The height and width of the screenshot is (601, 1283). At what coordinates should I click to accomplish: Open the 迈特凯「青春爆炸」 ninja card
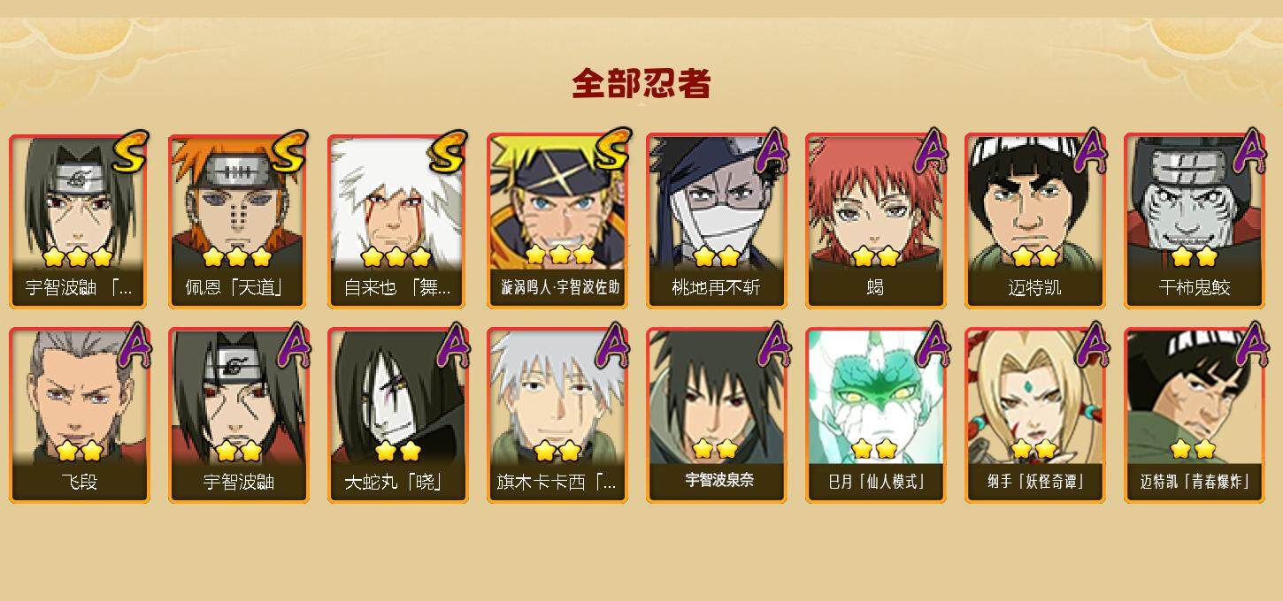coord(1195,415)
